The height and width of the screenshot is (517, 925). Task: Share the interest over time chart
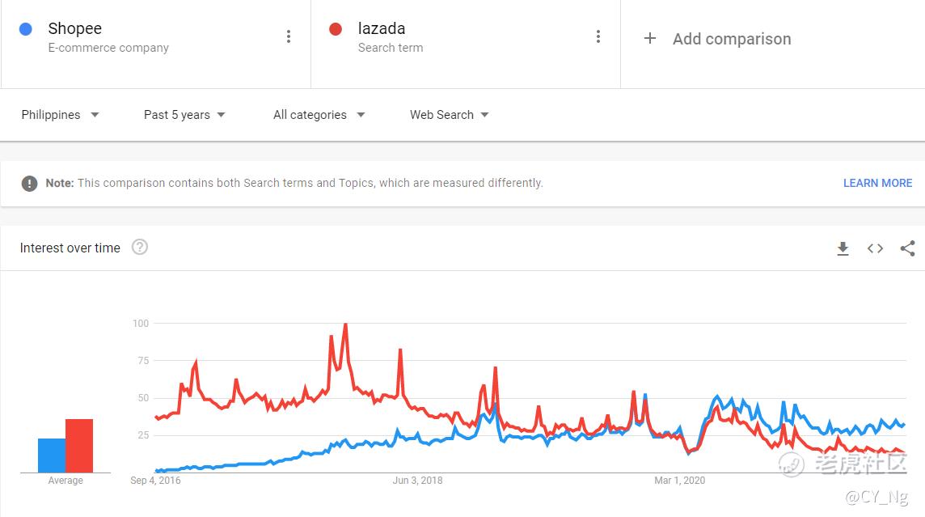[907, 248]
